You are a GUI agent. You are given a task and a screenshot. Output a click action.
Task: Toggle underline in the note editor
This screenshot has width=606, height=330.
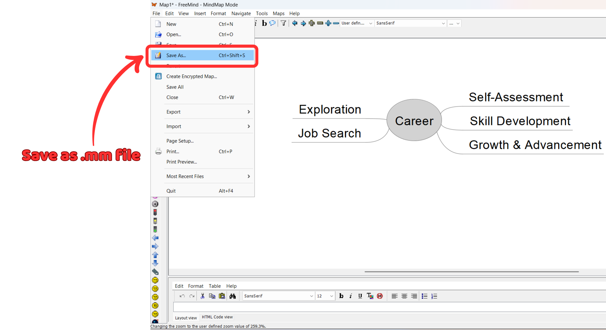[x=360, y=296]
